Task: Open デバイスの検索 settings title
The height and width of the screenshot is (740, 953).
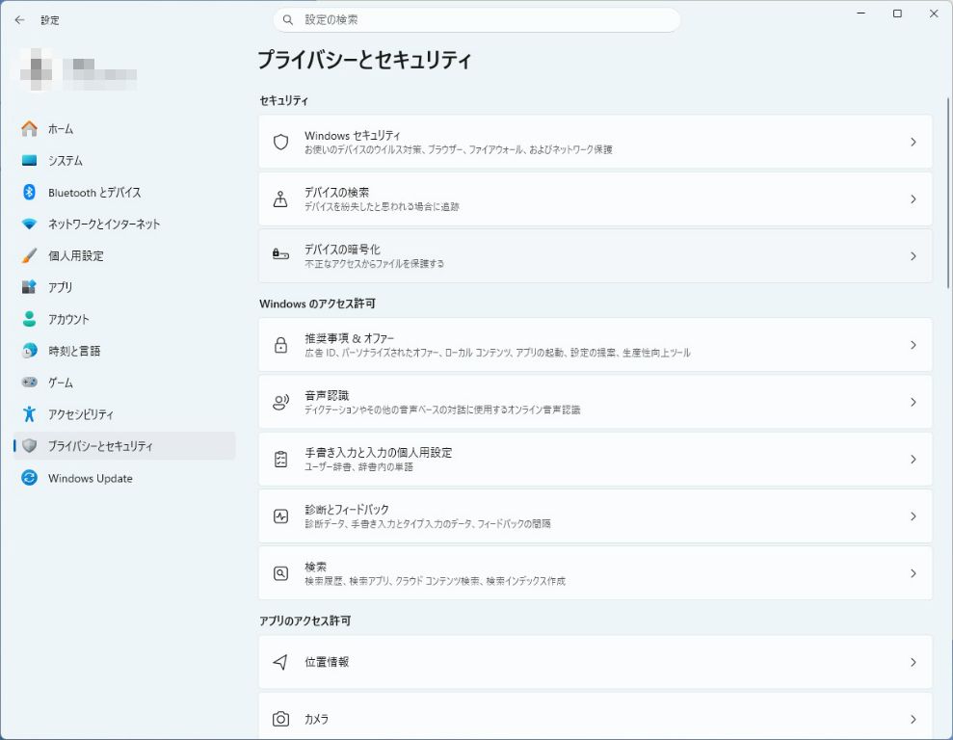Action: 336,193
